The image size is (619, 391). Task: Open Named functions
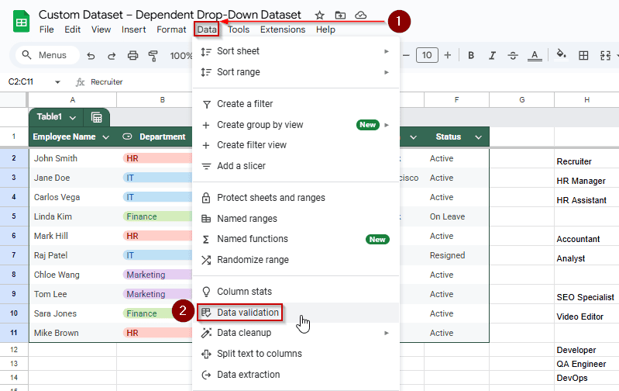click(296, 239)
